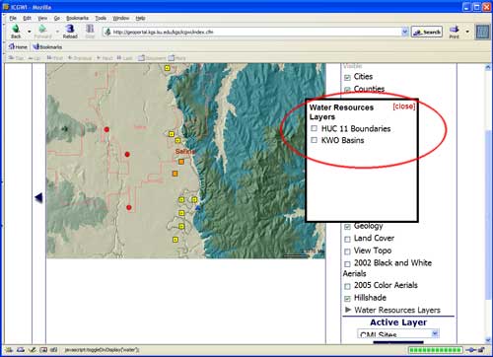
Task: Click the scroll down arrow of page scrollbar
Action: pos(488,340)
